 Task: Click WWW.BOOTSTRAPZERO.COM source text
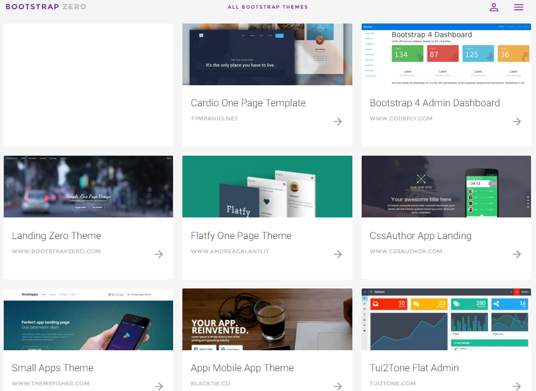pyautogui.click(x=56, y=251)
